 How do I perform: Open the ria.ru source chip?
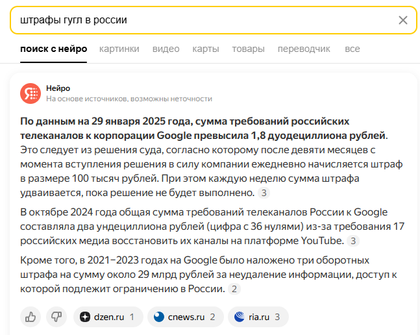pos(258,317)
